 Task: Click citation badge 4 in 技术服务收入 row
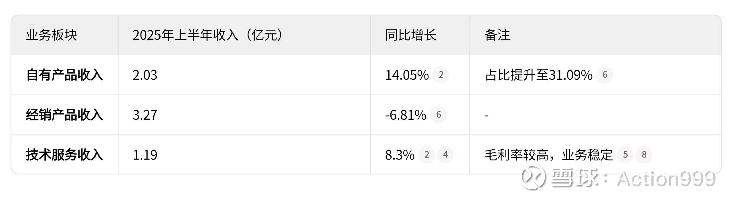445,155
